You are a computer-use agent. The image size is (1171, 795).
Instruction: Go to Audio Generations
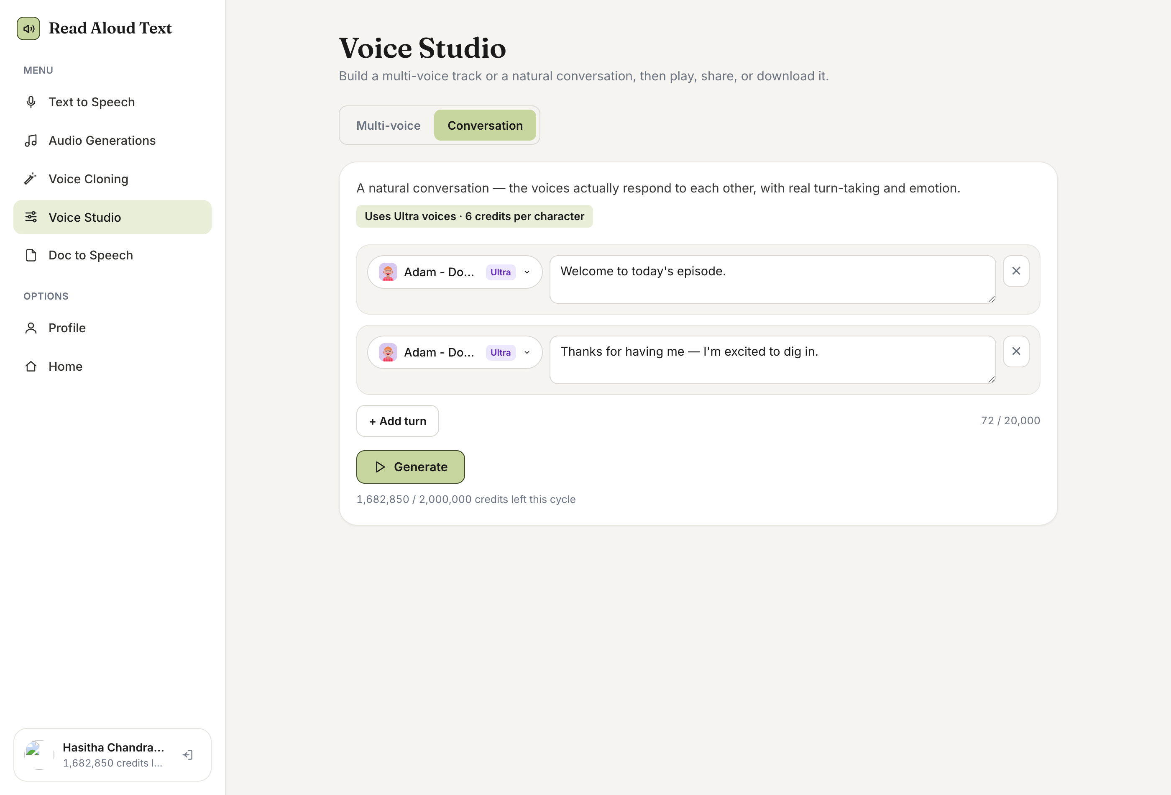[112, 141]
